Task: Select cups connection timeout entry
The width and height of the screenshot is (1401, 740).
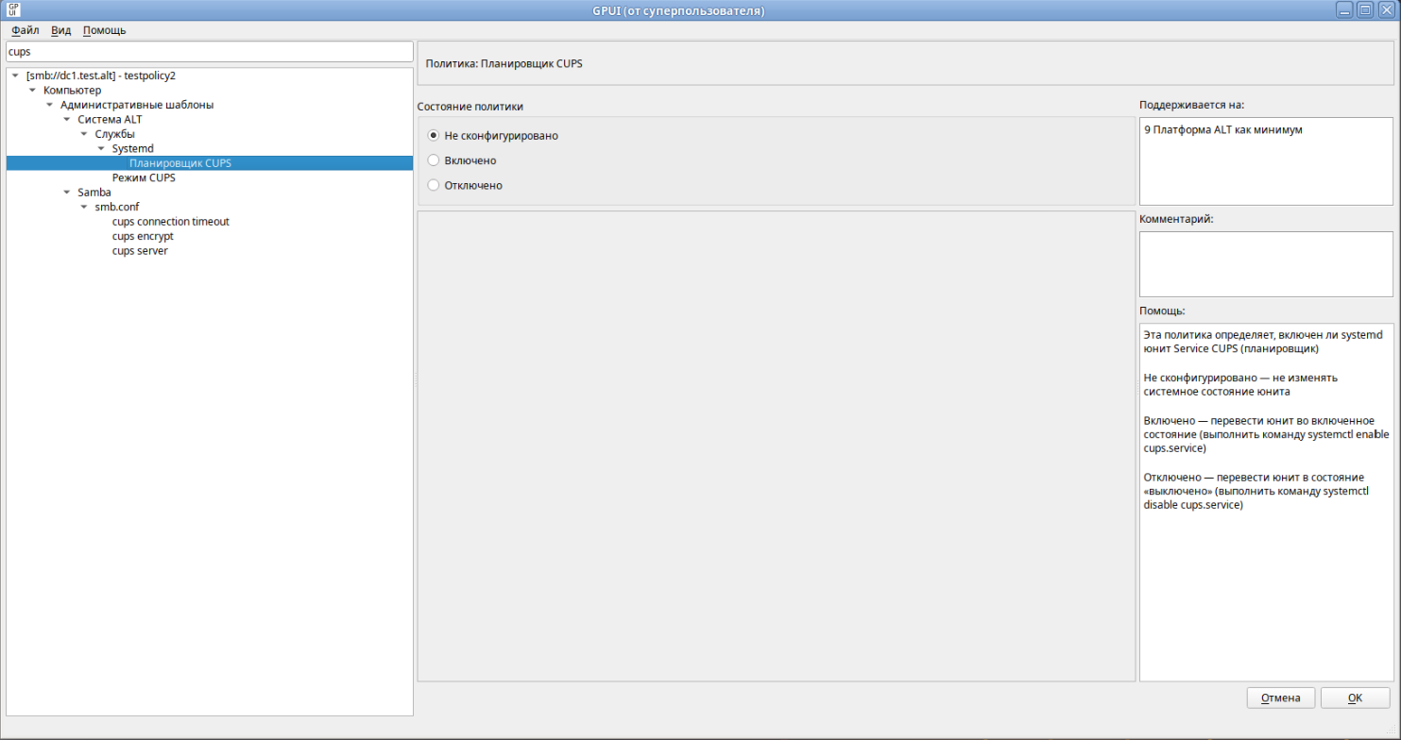Action: [170, 222]
